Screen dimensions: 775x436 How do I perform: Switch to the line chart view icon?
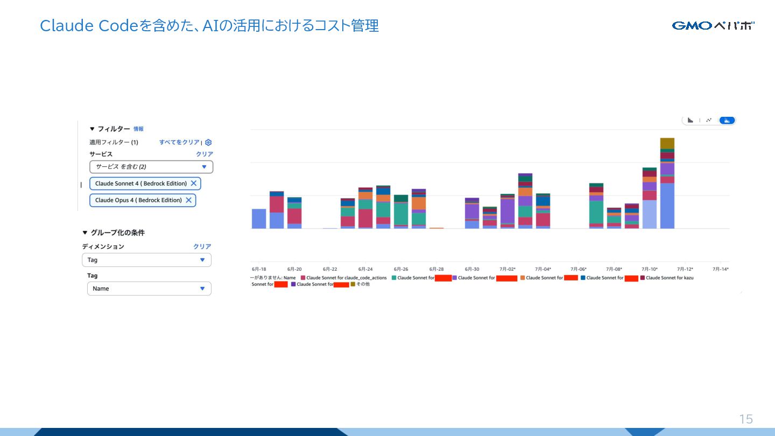[709, 120]
